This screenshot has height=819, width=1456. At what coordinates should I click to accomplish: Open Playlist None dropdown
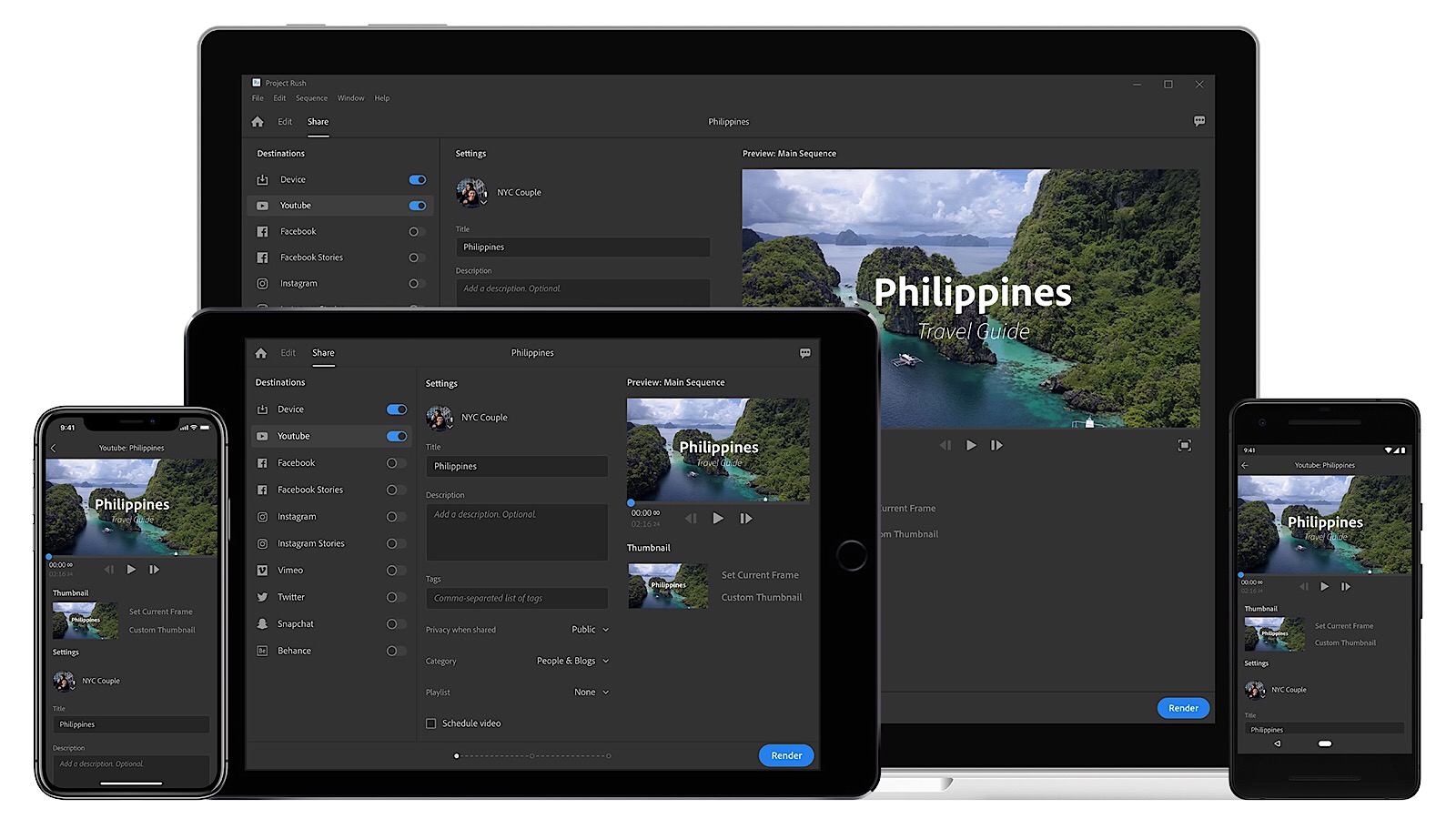point(591,693)
